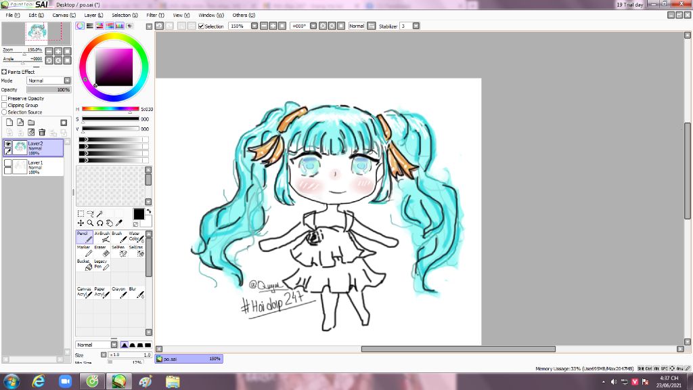Image resolution: width=693 pixels, height=390 pixels.
Task: Select the SelPen selection pen tool
Action: click(119, 251)
